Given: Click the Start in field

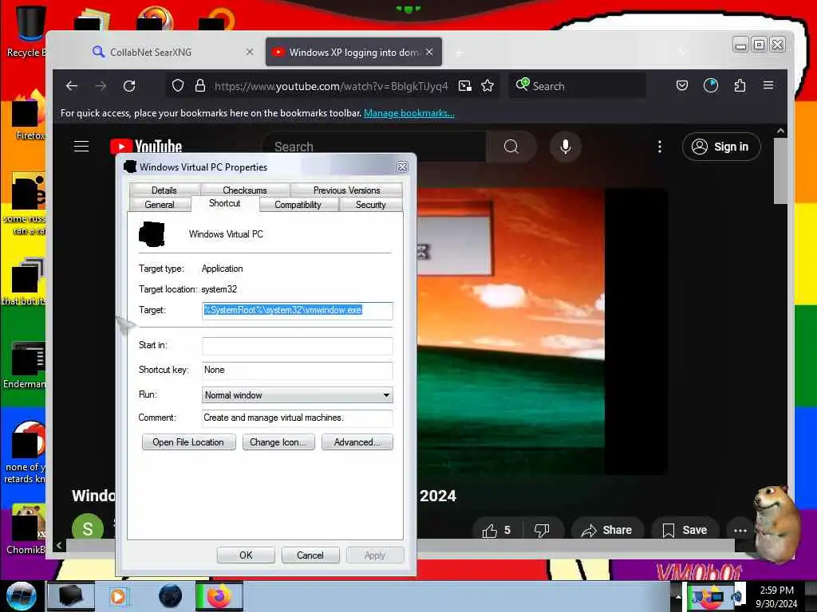Looking at the screenshot, I should coord(297,346).
